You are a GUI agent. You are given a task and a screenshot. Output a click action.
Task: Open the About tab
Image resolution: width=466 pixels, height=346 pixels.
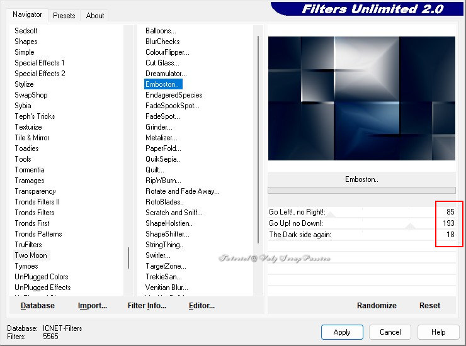click(95, 16)
